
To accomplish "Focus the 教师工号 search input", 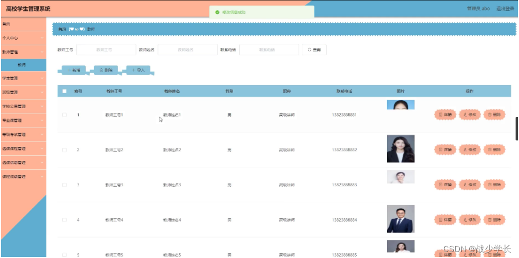I will tap(106, 50).
